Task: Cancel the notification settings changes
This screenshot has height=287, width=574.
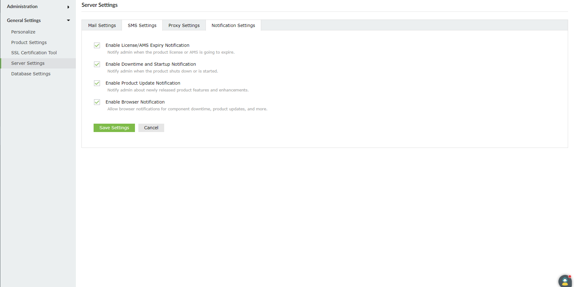Action: click(x=151, y=128)
